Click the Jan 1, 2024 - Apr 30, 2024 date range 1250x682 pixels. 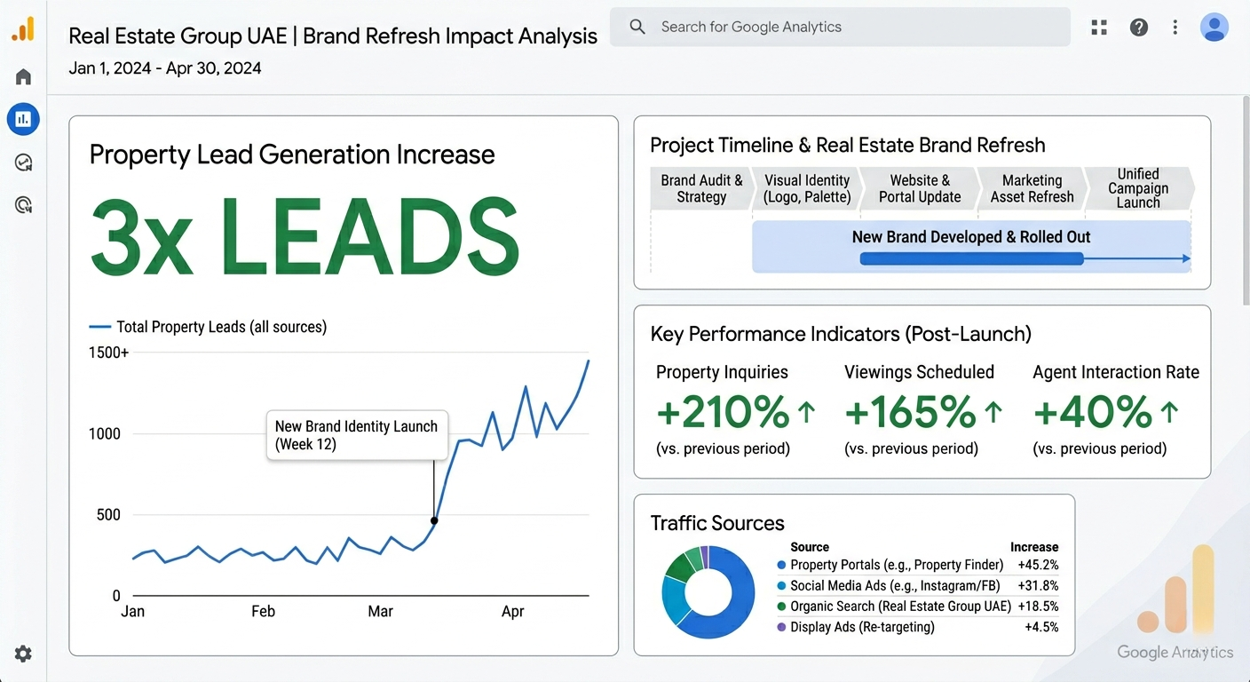[165, 68]
